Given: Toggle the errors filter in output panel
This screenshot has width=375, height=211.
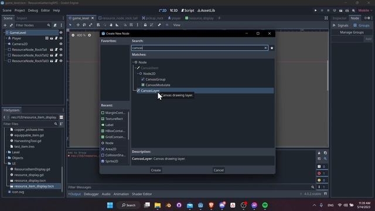Looking at the screenshot, I should [322, 173].
